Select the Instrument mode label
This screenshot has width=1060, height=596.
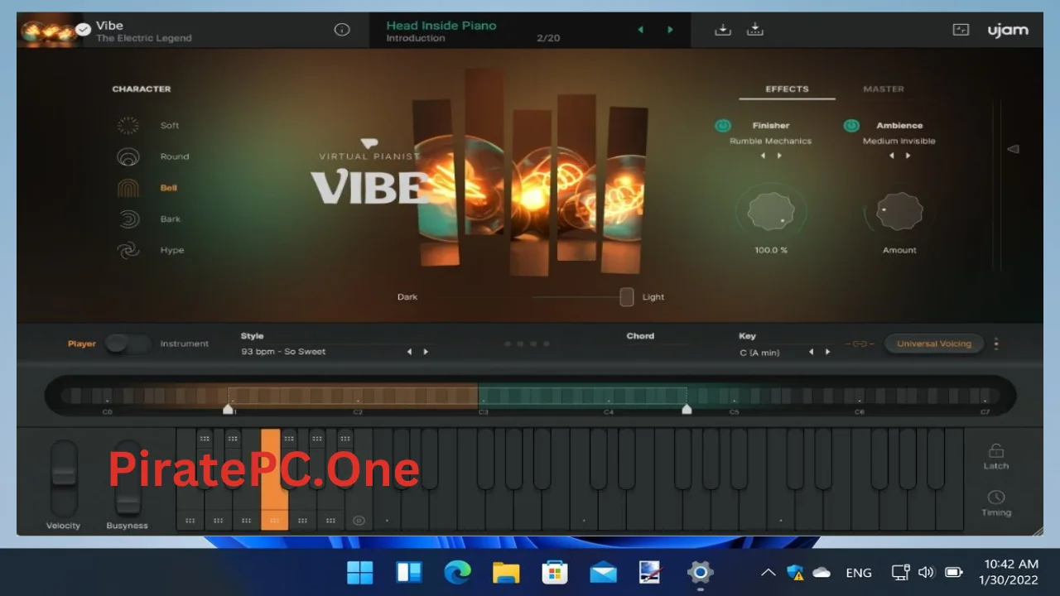coord(184,344)
